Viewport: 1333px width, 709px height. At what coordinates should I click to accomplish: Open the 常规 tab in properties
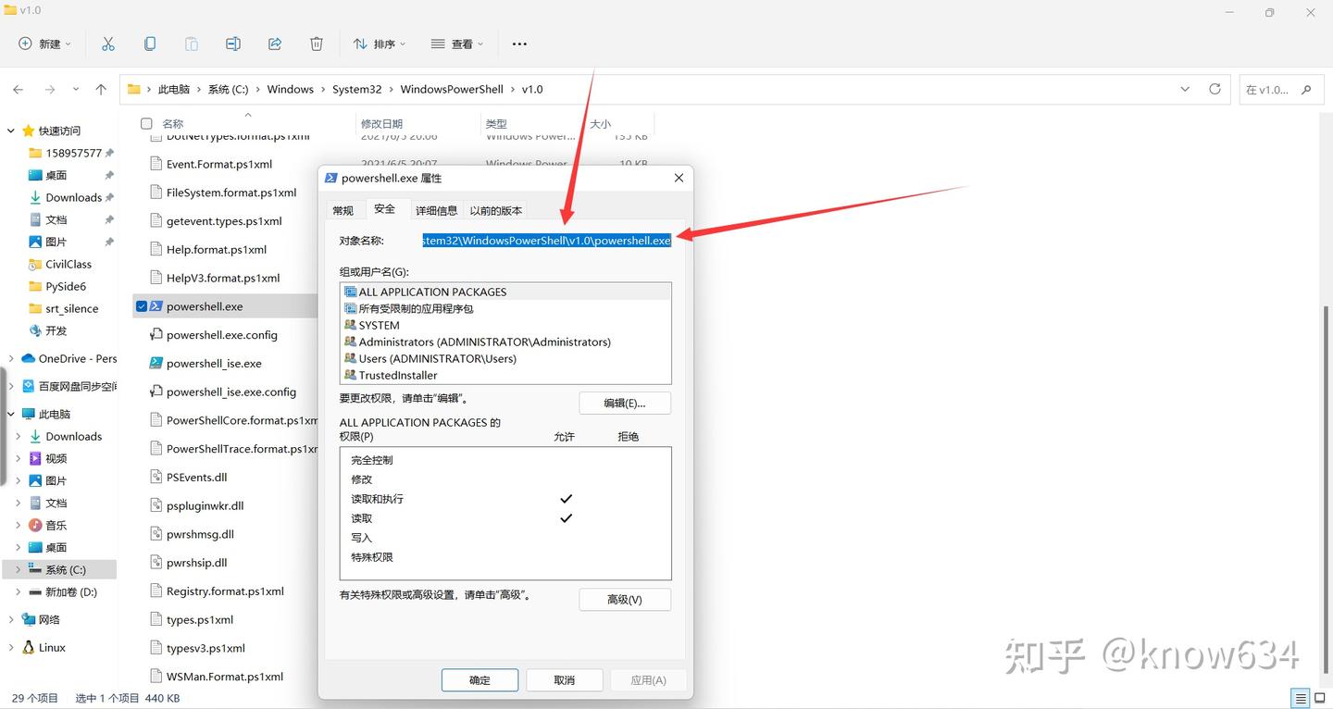click(x=343, y=210)
